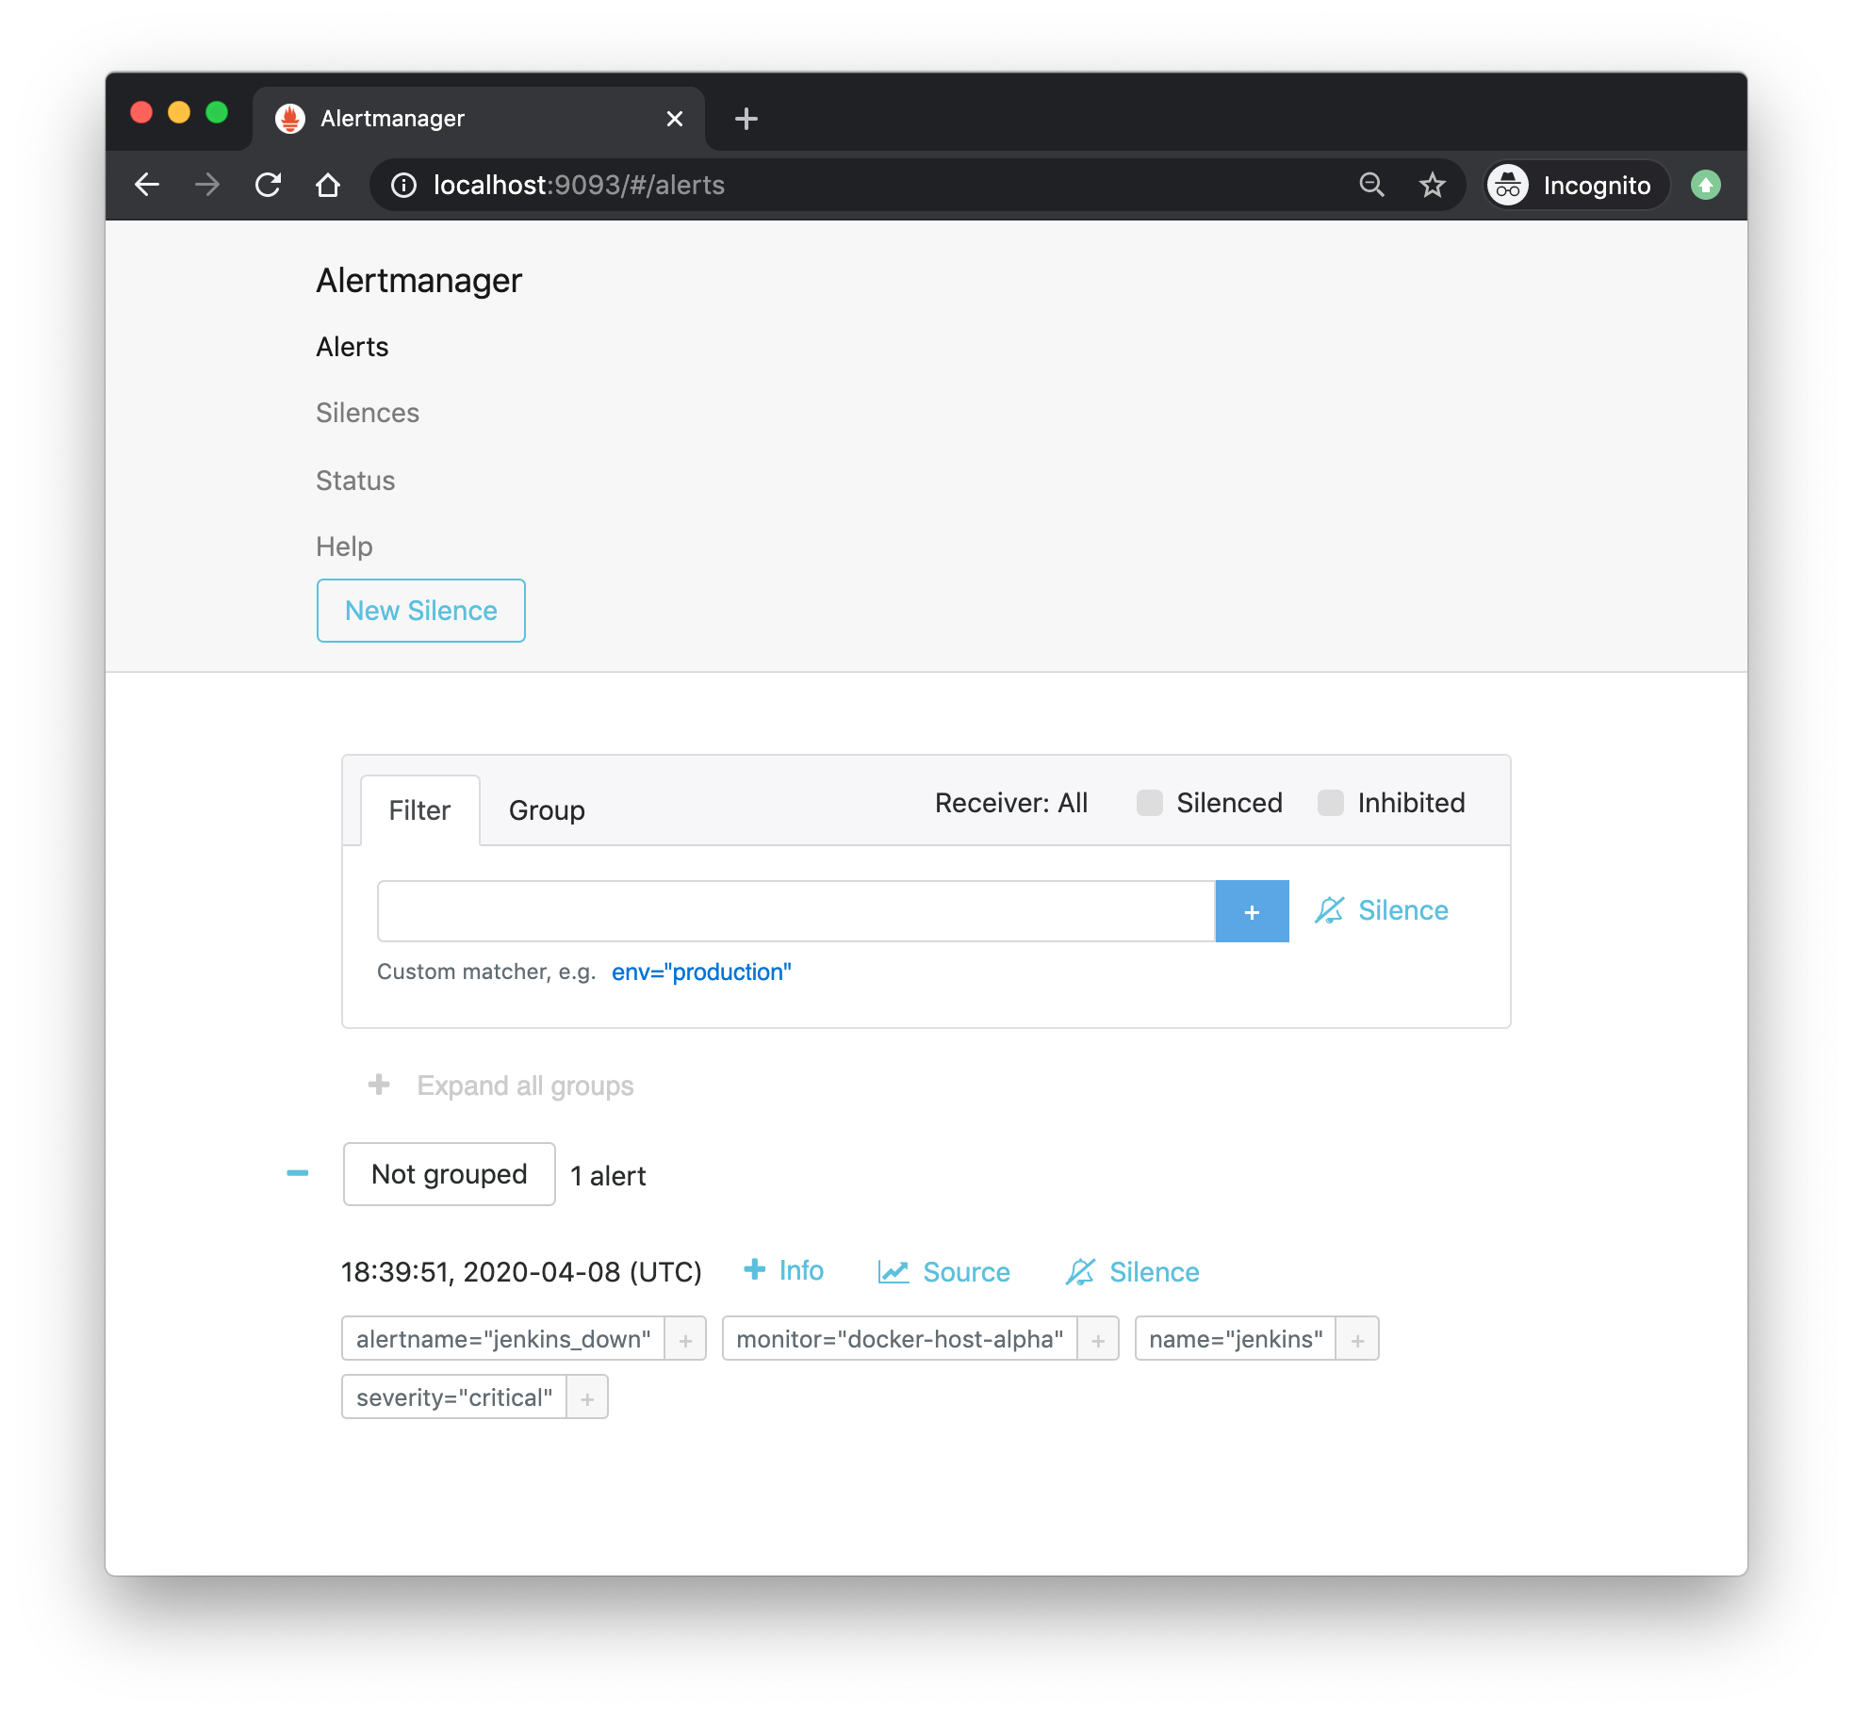The image size is (1853, 1715).
Task: Go back with the browser back arrow
Action: click(147, 185)
